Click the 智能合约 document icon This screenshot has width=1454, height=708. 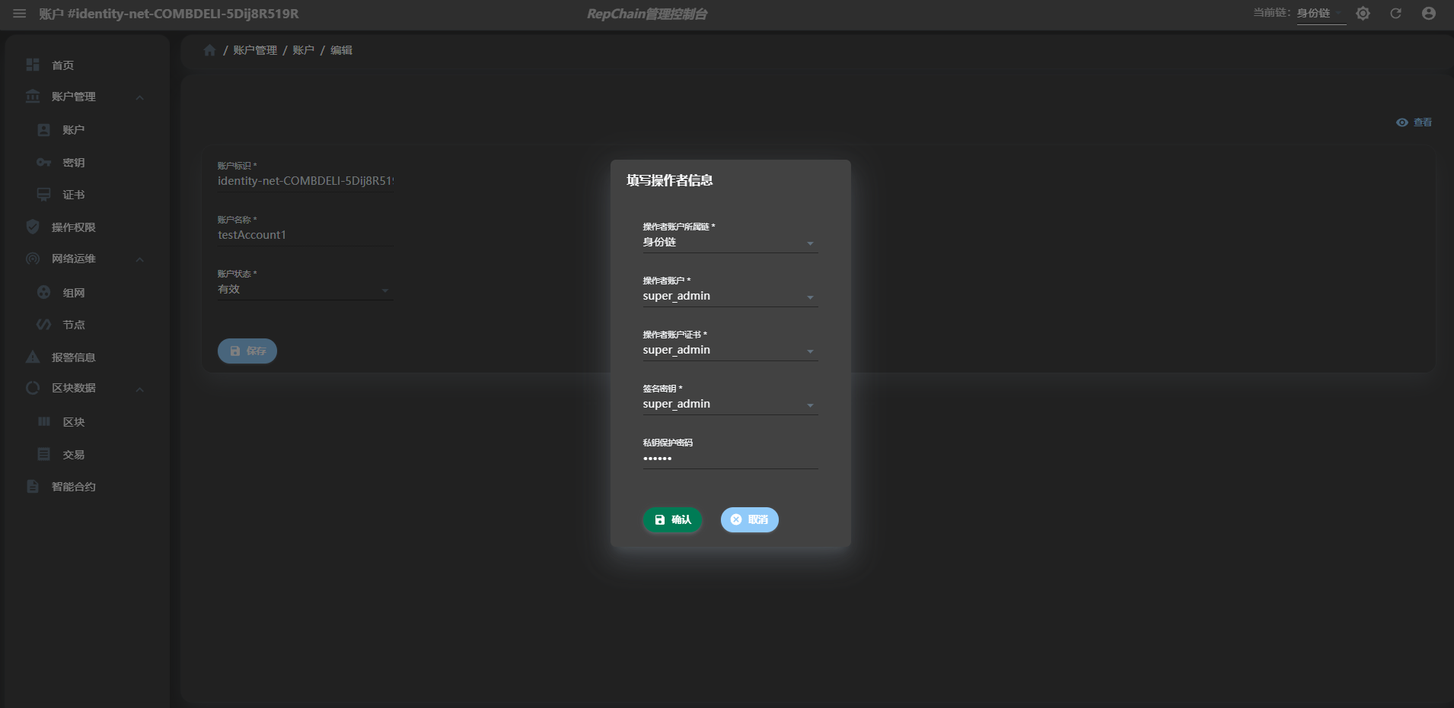point(33,486)
